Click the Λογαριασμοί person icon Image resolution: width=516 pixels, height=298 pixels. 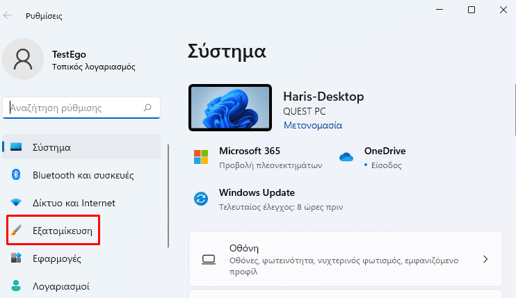click(x=16, y=285)
